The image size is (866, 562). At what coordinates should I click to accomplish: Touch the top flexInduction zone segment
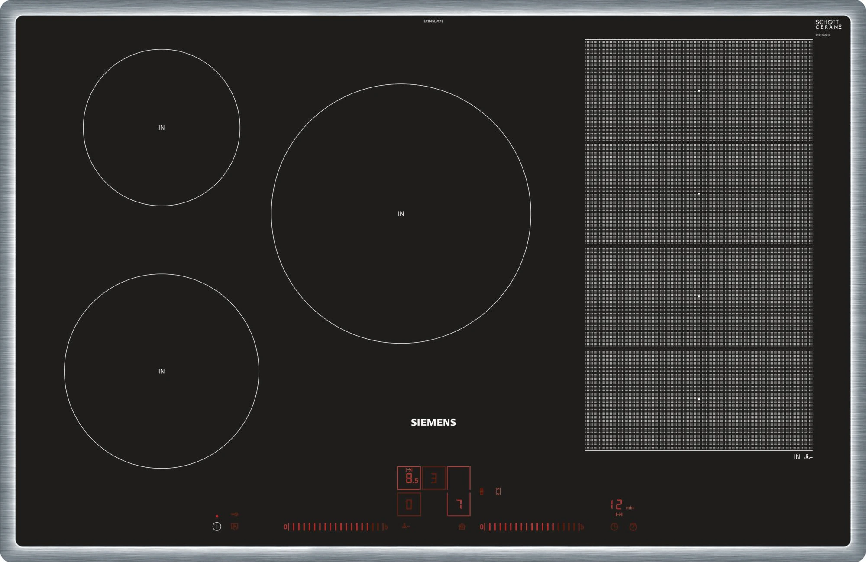tap(698, 90)
